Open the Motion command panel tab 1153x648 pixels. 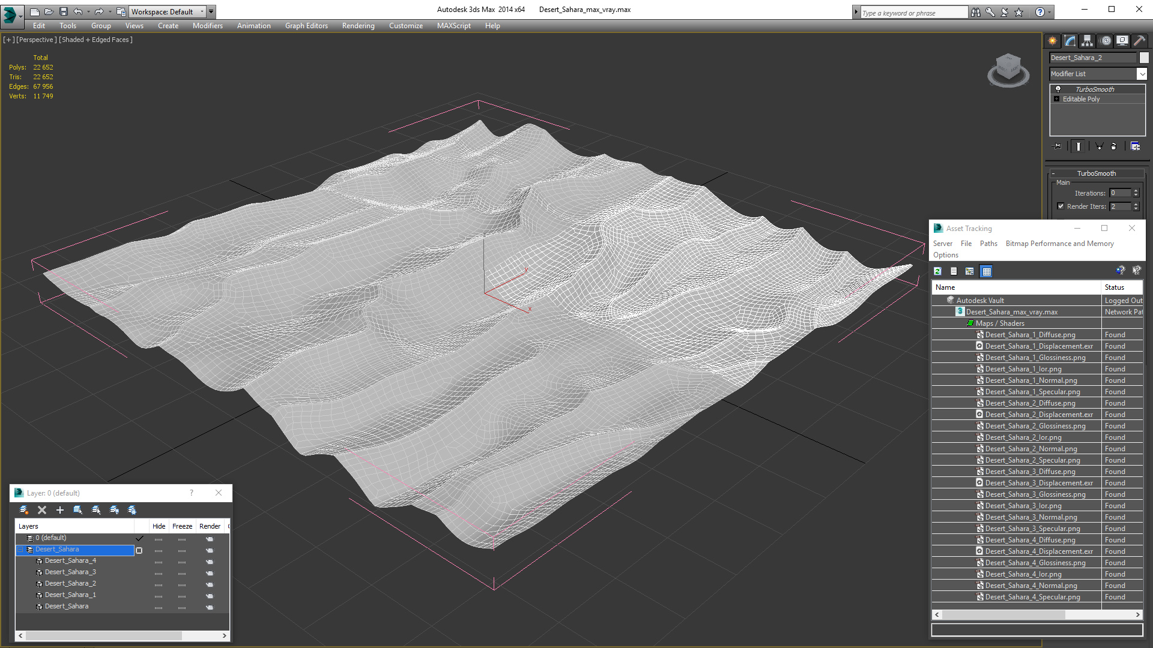pos(1106,41)
